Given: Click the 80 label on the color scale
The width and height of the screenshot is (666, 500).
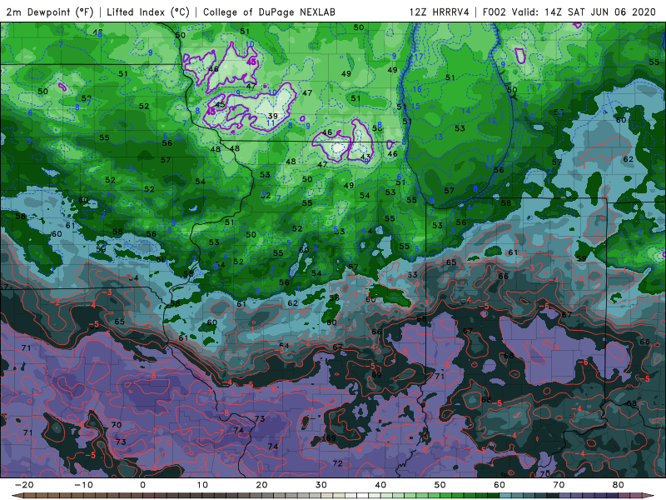Looking at the screenshot, I should click(619, 485).
